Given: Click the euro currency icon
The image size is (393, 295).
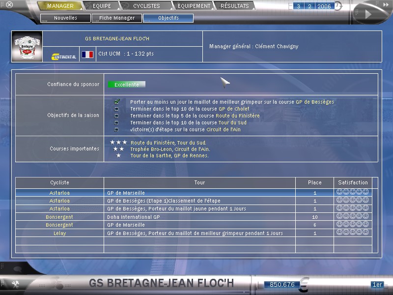Looking at the screenshot, I should coord(305,284).
